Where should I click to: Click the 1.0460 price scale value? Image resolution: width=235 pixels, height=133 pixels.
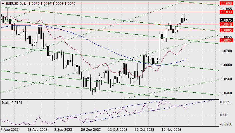click(x=226, y=93)
